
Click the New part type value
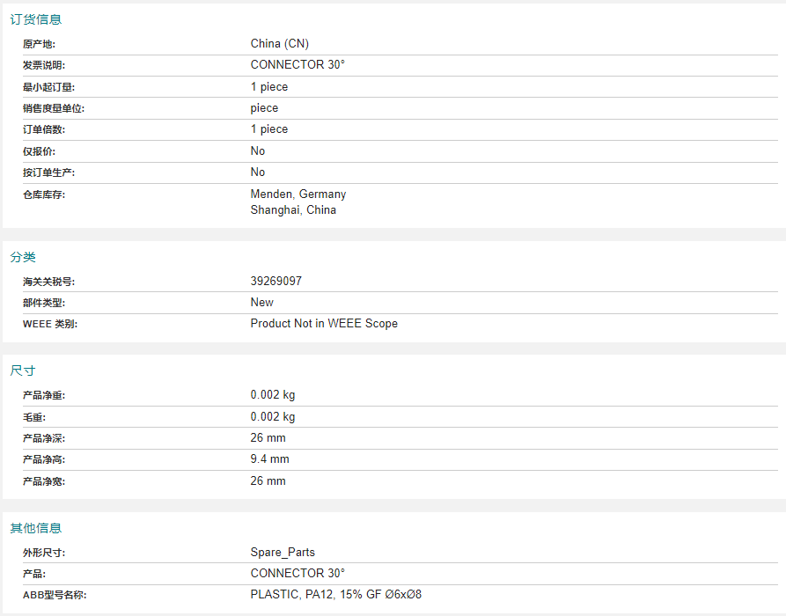point(262,302)
